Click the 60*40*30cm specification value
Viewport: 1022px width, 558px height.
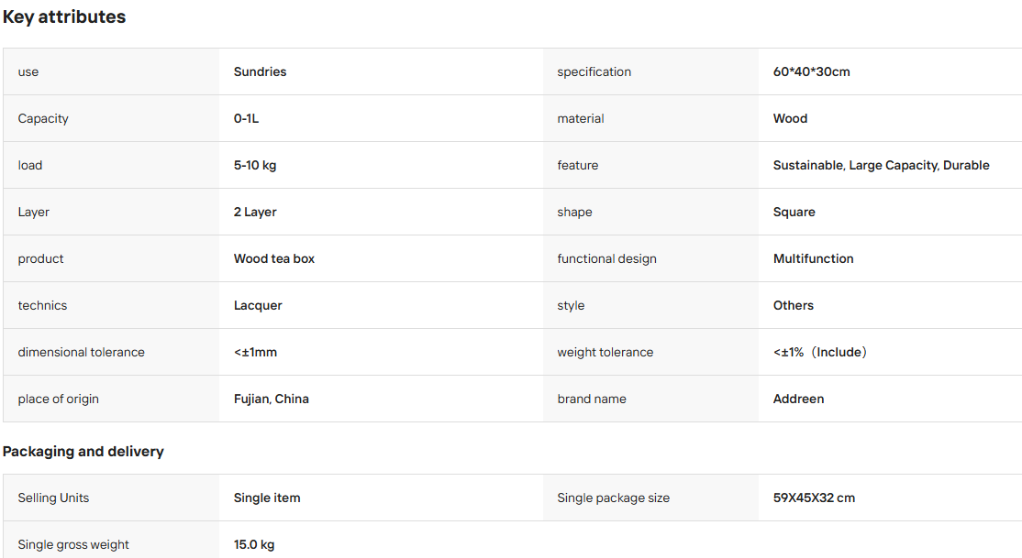pyautogui.click(x=812, y=71)
